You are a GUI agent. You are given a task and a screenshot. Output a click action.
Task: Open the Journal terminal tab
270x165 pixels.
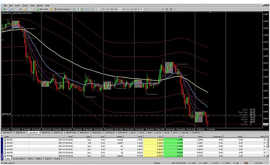(x=57, y=159)
